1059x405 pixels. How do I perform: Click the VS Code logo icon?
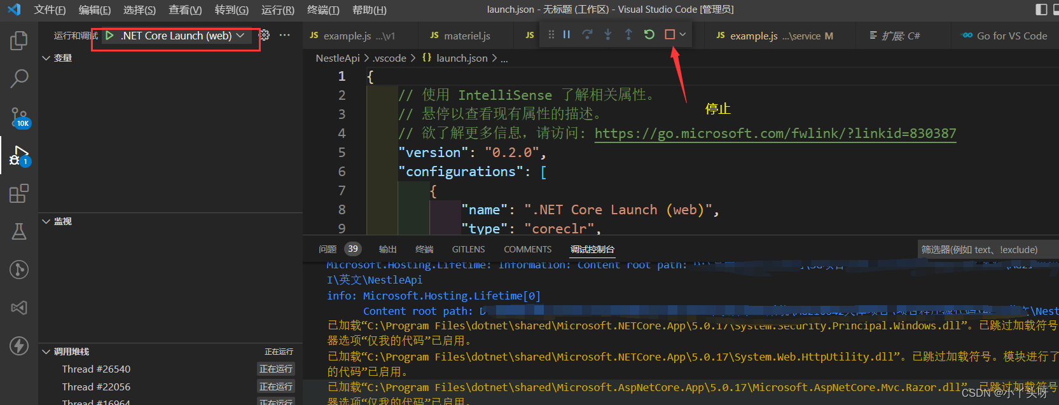(13, 10)
